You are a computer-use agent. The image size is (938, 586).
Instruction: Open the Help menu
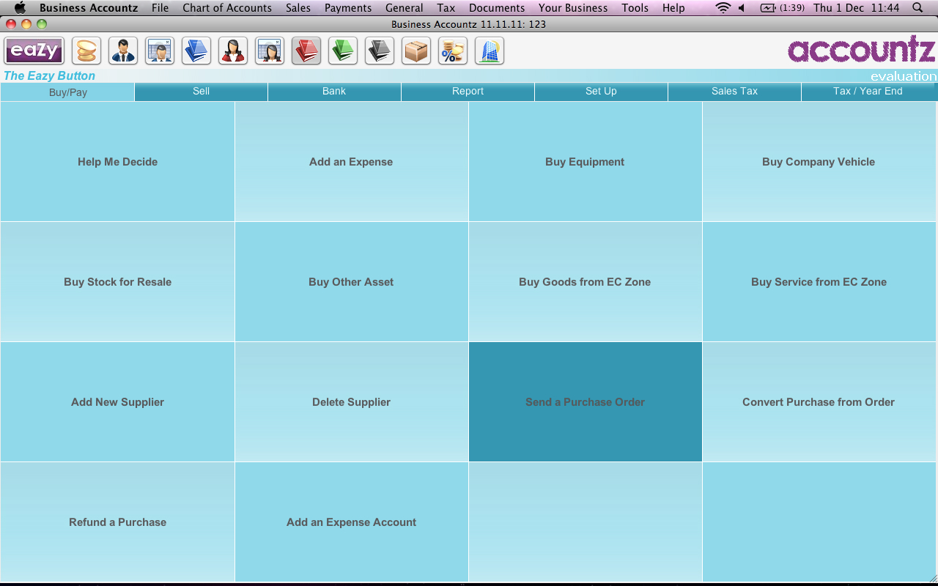click(673, 8)
